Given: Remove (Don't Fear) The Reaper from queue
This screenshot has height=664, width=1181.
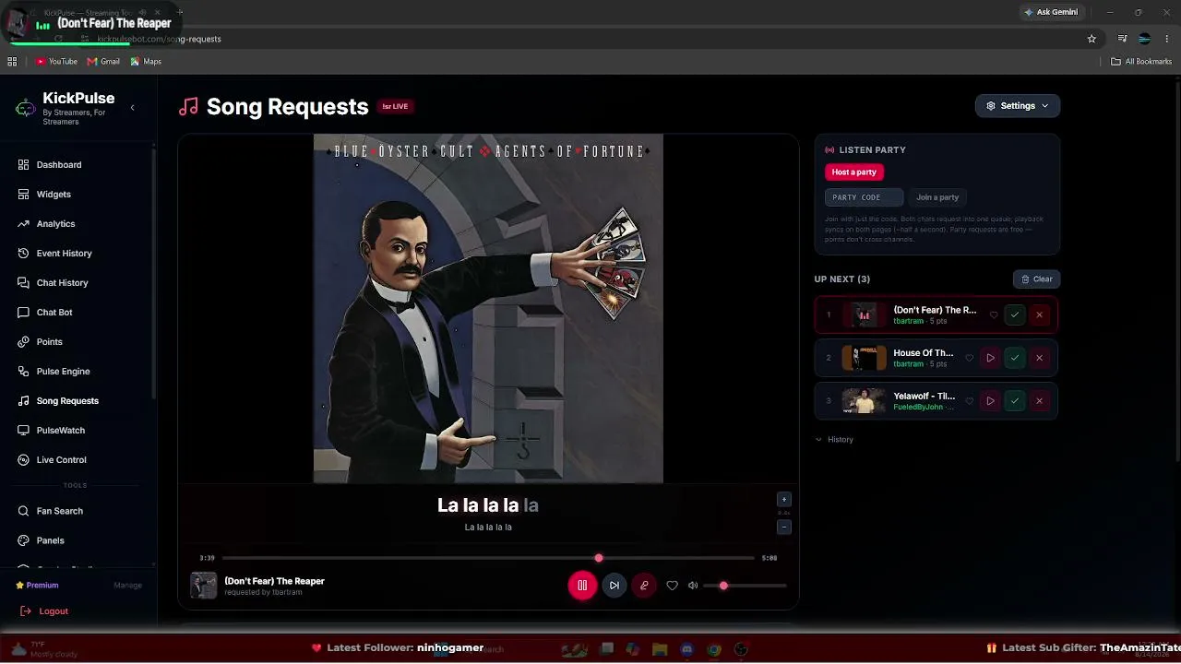Looking at the screenshot, I should tap(1039, 315).
